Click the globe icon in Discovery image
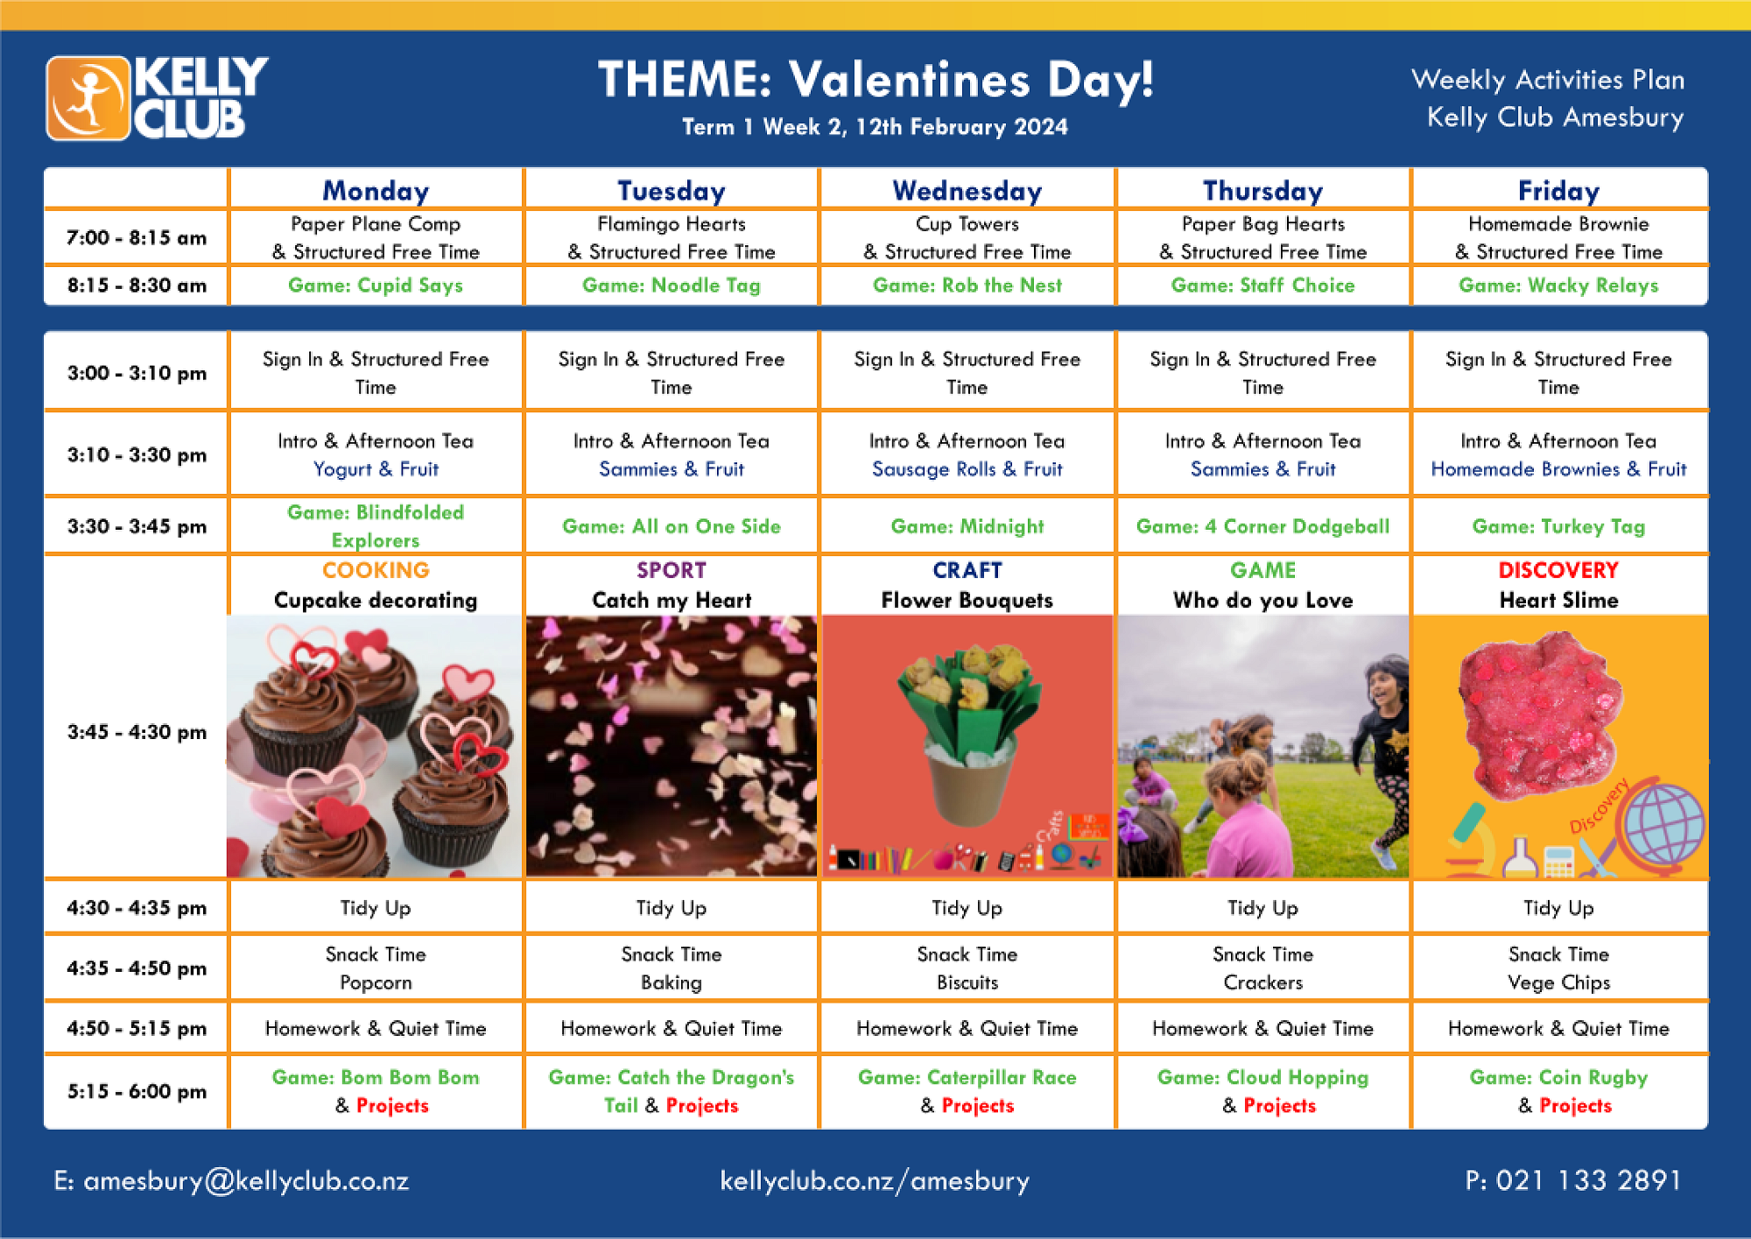 [x=1662, y=825]
